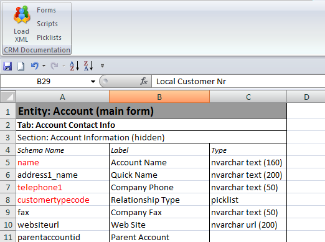325x242 pixels.
Task: Click the Scripts ribbon button
Action: coord(47,24)
